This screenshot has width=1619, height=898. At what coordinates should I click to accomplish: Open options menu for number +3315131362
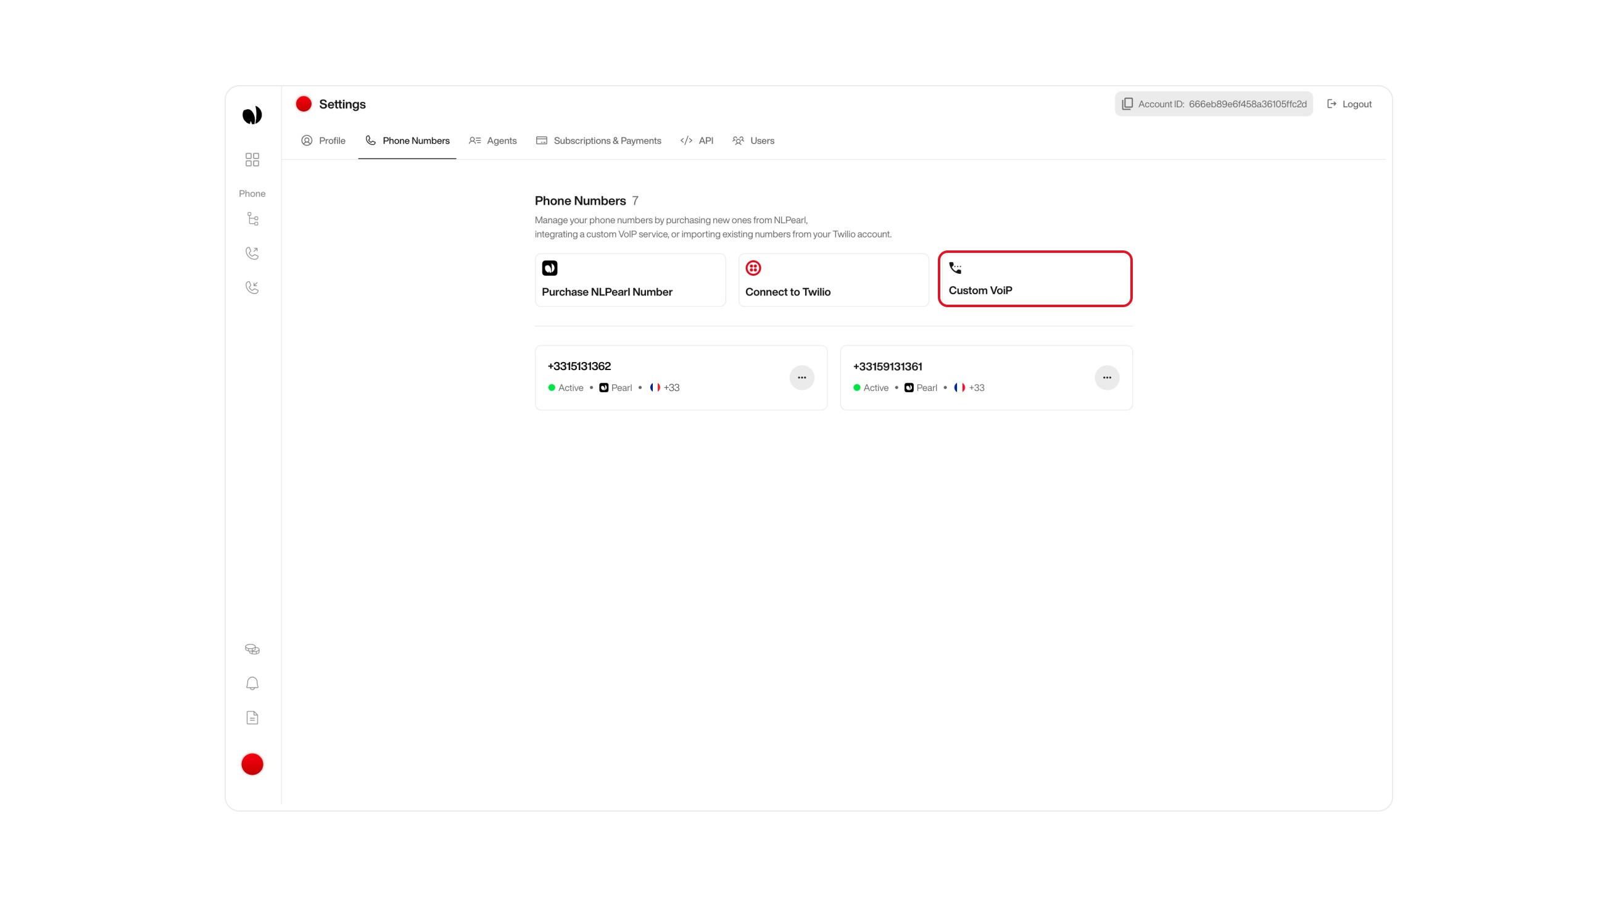point(802,377)
